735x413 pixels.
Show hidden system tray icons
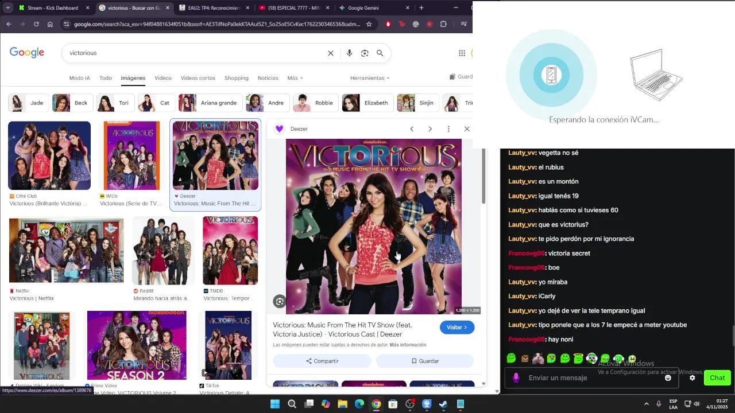[646, 404]
